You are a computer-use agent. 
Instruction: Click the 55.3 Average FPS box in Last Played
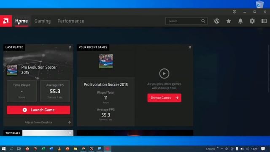pyautogui.click(x=55, y=91)
